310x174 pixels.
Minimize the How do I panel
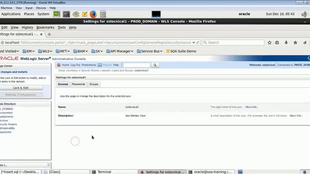click(48, 165)
